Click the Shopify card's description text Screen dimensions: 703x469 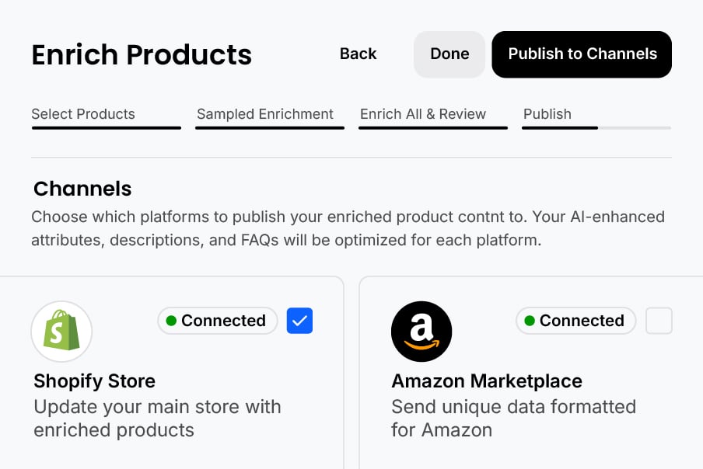tap(157, 418)
